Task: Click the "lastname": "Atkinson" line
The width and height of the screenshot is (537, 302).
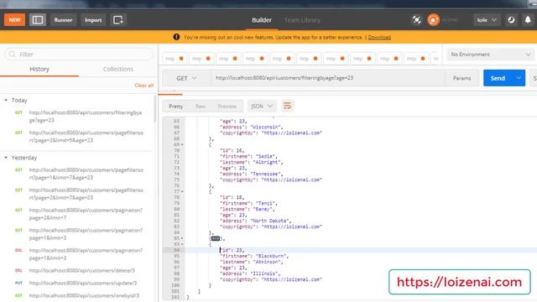Action: coord(252,262)
